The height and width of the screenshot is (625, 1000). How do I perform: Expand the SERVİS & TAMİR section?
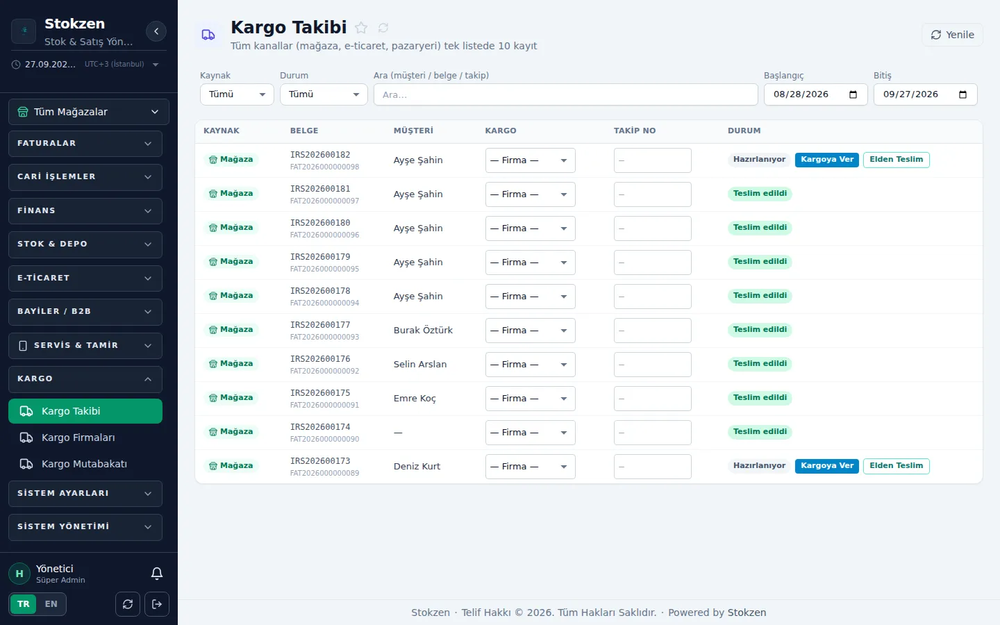pyautogui.click(x=85, y=346)
